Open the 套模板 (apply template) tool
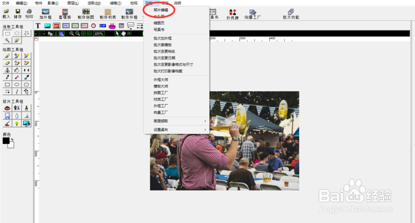415x223 pixels. (x=65, y=14)
